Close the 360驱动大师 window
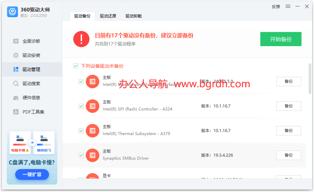The height and width of the screenshot is (192, 314). (307, 6)
